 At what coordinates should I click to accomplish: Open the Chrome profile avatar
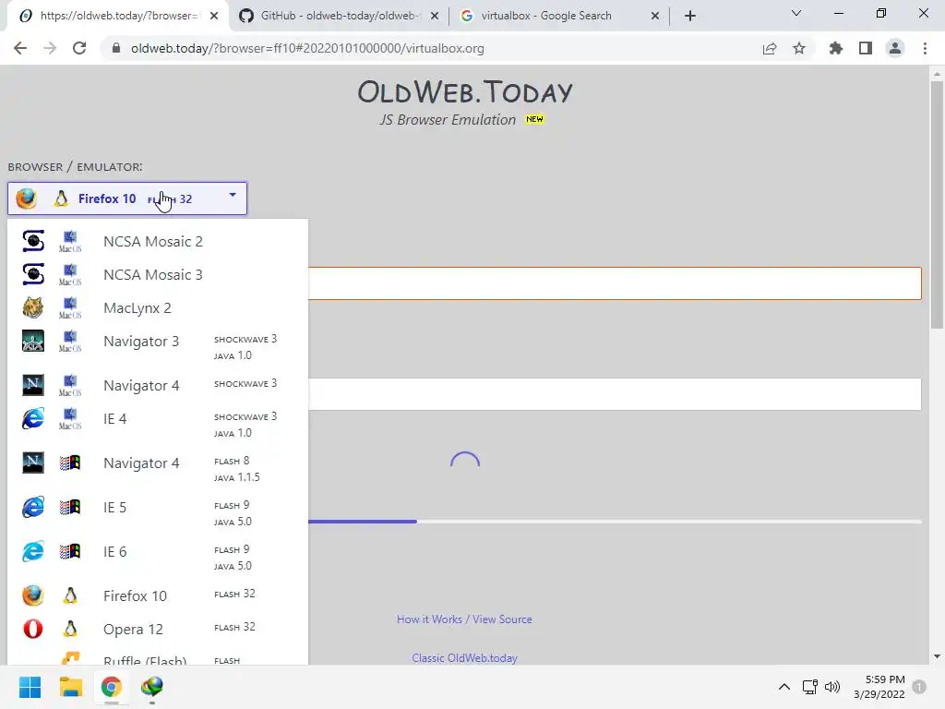(895, 48)
